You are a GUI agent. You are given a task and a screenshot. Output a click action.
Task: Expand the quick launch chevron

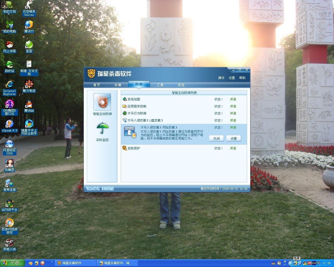coord(52,262)
